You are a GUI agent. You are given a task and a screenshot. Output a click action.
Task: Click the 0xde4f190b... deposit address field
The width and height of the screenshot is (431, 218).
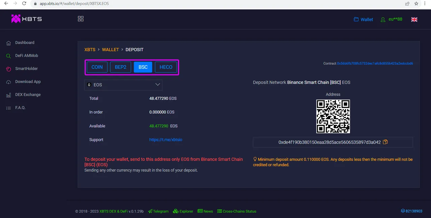click(x=333, y=142)
